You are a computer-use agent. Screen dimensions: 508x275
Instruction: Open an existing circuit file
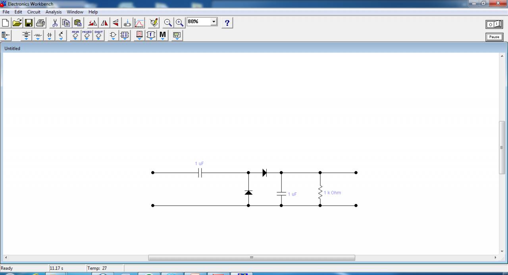coord(17,23)
